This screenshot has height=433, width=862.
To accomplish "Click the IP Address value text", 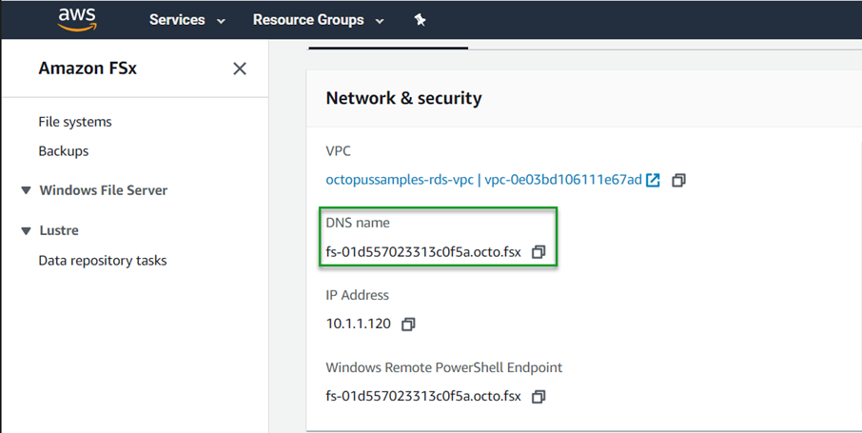I will tap(359, 325).
